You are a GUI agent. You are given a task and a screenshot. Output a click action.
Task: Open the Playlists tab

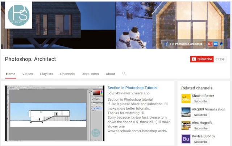(46, 74)
